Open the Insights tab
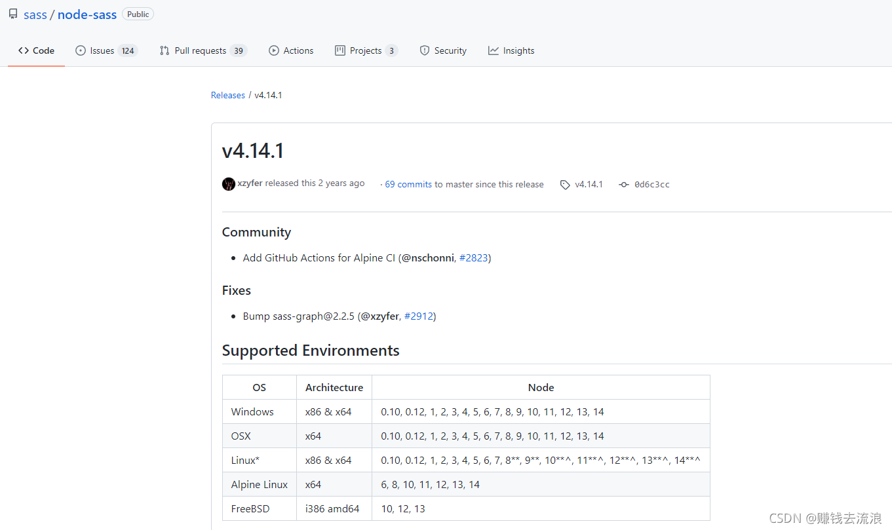Viewport: 892px width, 530px height. pos(511,50)
